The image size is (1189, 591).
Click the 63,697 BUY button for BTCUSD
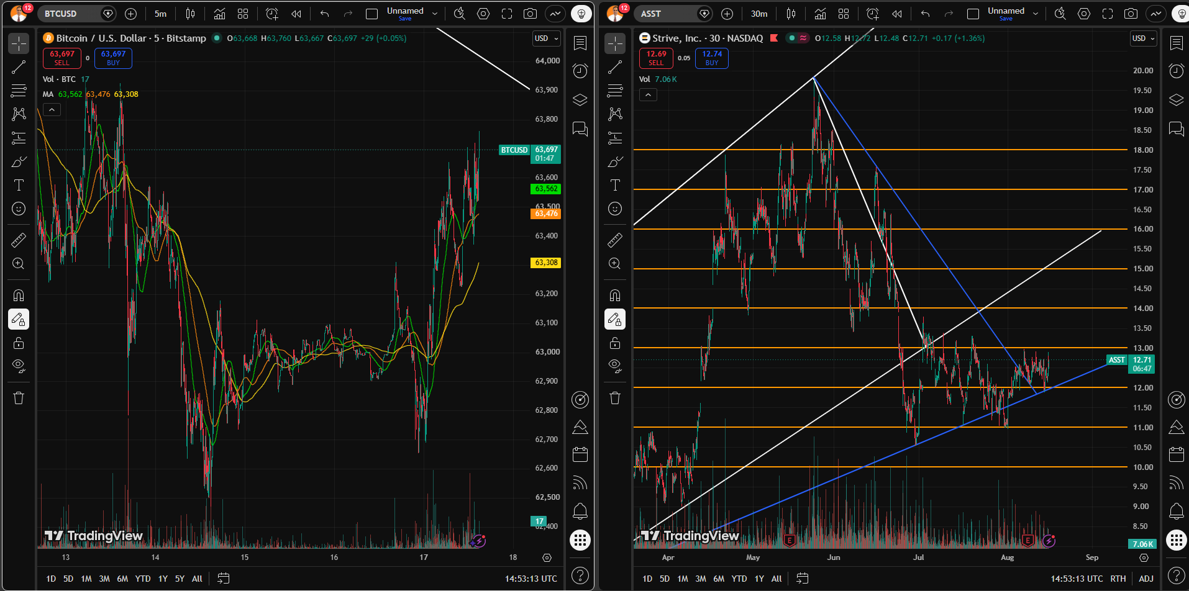coord(113,58)
